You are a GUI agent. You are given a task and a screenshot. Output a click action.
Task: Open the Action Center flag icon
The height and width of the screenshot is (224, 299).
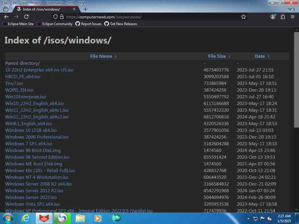tap(263, 218)
